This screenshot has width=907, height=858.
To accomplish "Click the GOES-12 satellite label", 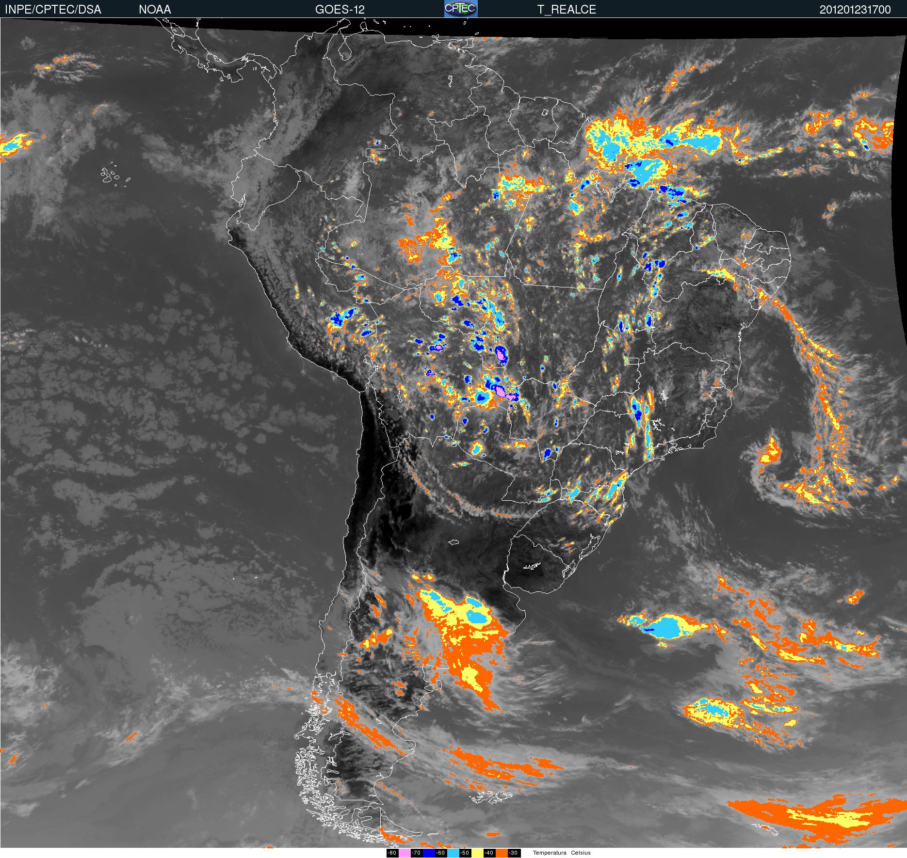I will [340, 10].
